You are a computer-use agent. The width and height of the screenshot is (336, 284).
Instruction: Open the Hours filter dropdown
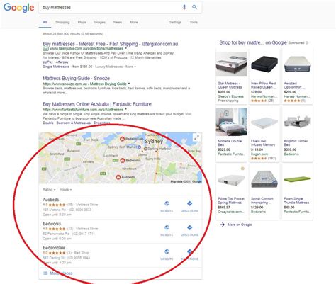[66, 189]
